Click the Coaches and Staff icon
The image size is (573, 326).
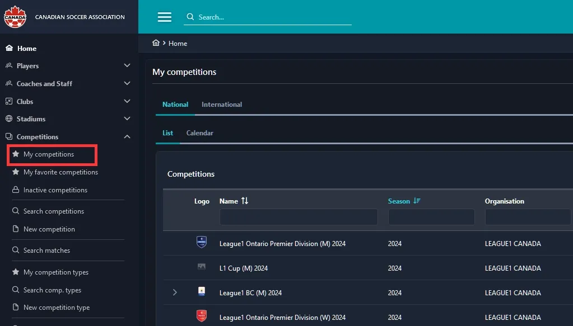(x=9, y=83)
